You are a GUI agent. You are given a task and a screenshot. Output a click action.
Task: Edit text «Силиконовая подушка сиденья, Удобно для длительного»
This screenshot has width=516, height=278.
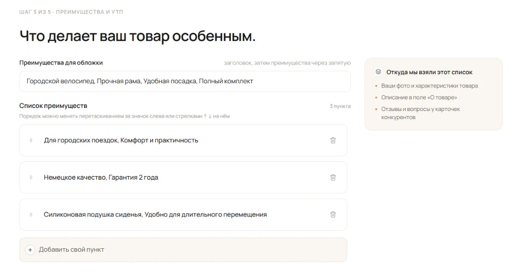tap(155, 215)
